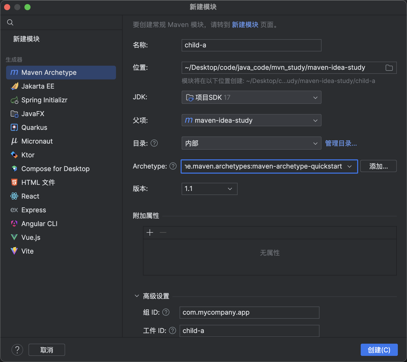407x362 pixels.
Task: Click the help icon next to 目录
Action: point(154,143)
